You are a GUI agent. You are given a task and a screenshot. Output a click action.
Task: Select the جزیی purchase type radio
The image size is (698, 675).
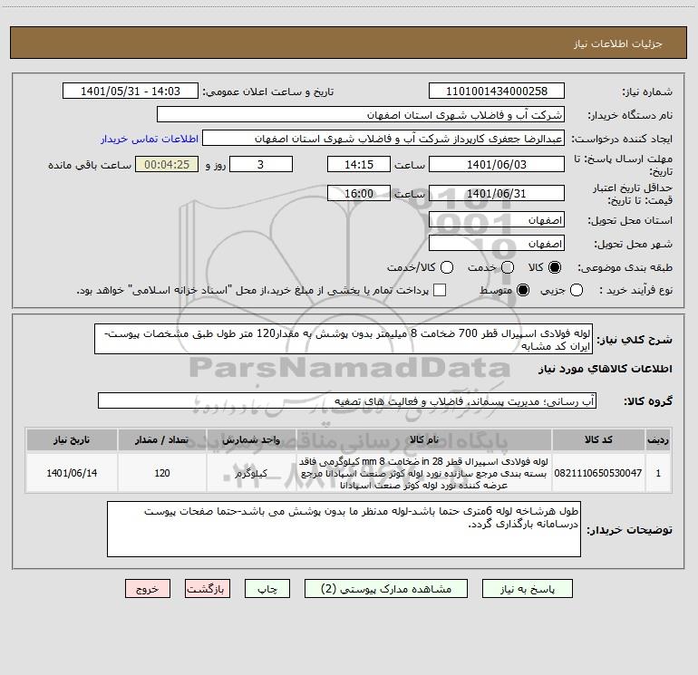click(577, 290)
